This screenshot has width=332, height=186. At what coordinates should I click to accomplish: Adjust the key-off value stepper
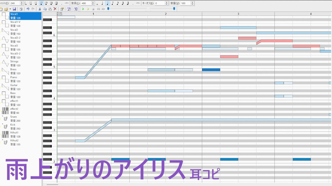pos(166,3)
